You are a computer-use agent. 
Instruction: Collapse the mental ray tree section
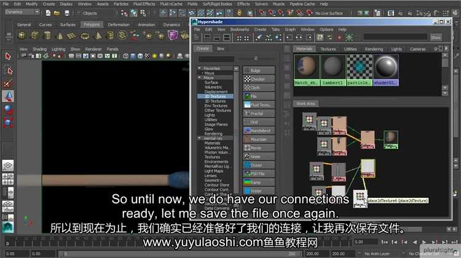[x=199, y=138]
